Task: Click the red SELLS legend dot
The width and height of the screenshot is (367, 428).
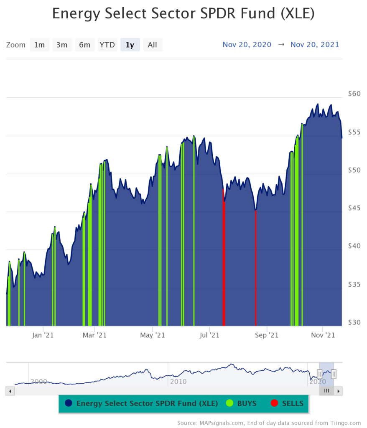Action: [274, 403]
